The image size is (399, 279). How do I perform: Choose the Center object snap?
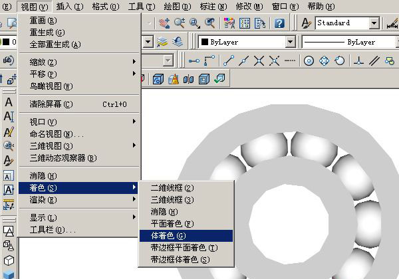pos(309,60)
